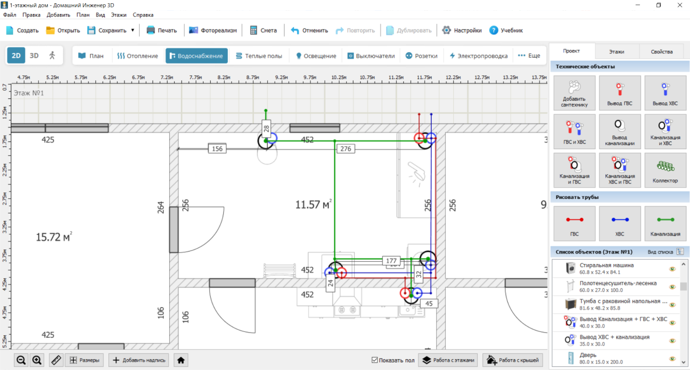Click the ruler measurement tool icon
Image resolution: width=690 pixels, height=370 pixels.
pyautogui.click(x=56, y=360)
